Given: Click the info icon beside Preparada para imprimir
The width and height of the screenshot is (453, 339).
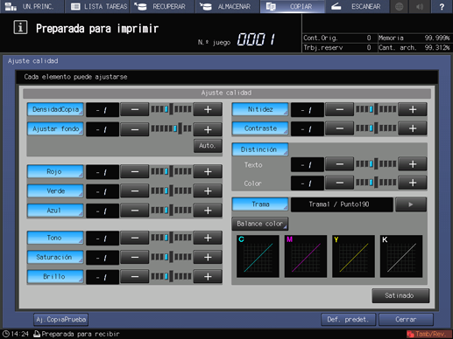Looking at the screenshot, I should [x=20, y=28].
